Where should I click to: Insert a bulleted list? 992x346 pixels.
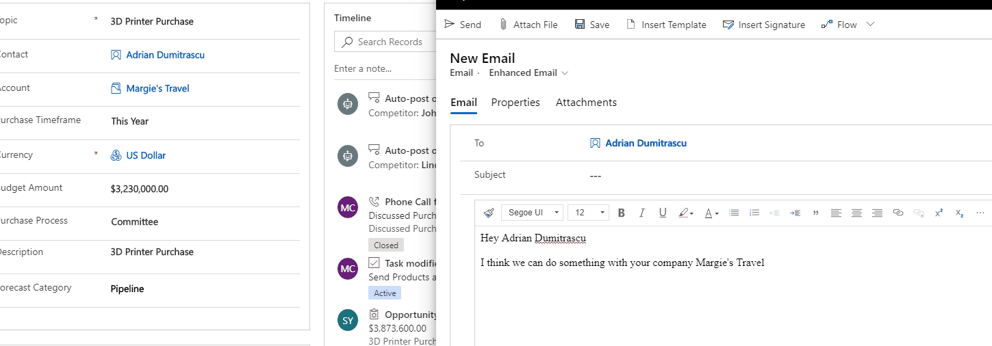734,213
